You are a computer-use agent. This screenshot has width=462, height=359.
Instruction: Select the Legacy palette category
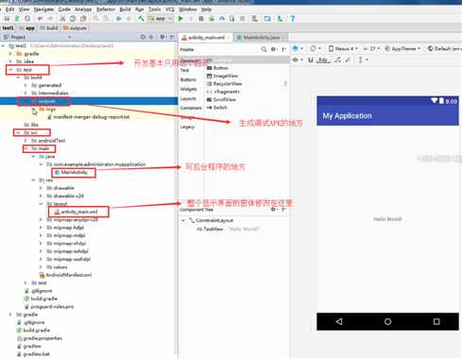tap(187, 127)
